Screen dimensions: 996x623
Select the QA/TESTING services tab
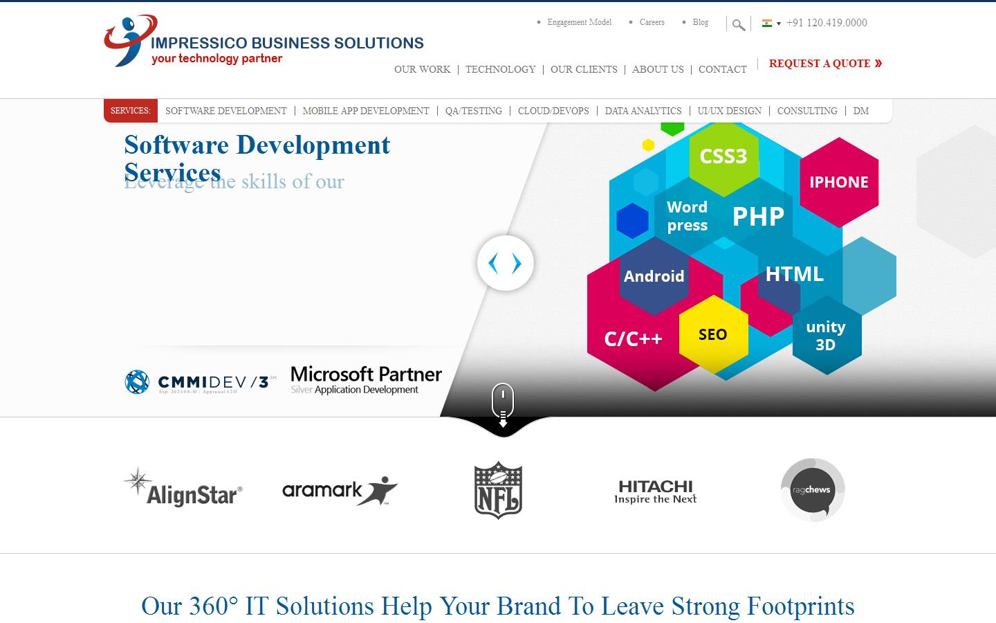(474, 111)
